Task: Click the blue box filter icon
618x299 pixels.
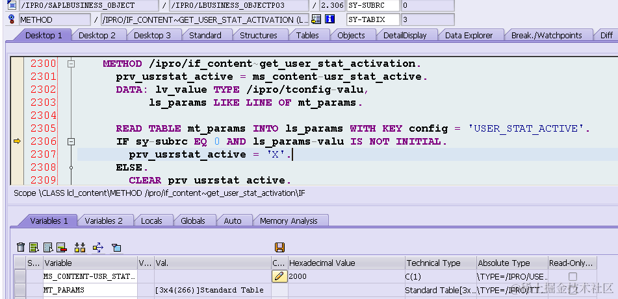Action: (x=116, y=248)
